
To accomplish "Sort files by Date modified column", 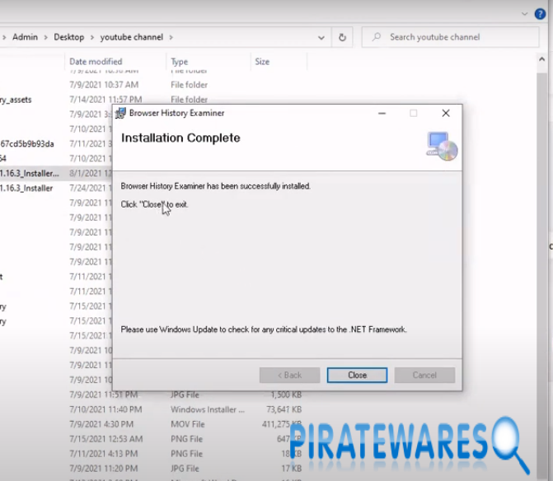I will point(96,62).
